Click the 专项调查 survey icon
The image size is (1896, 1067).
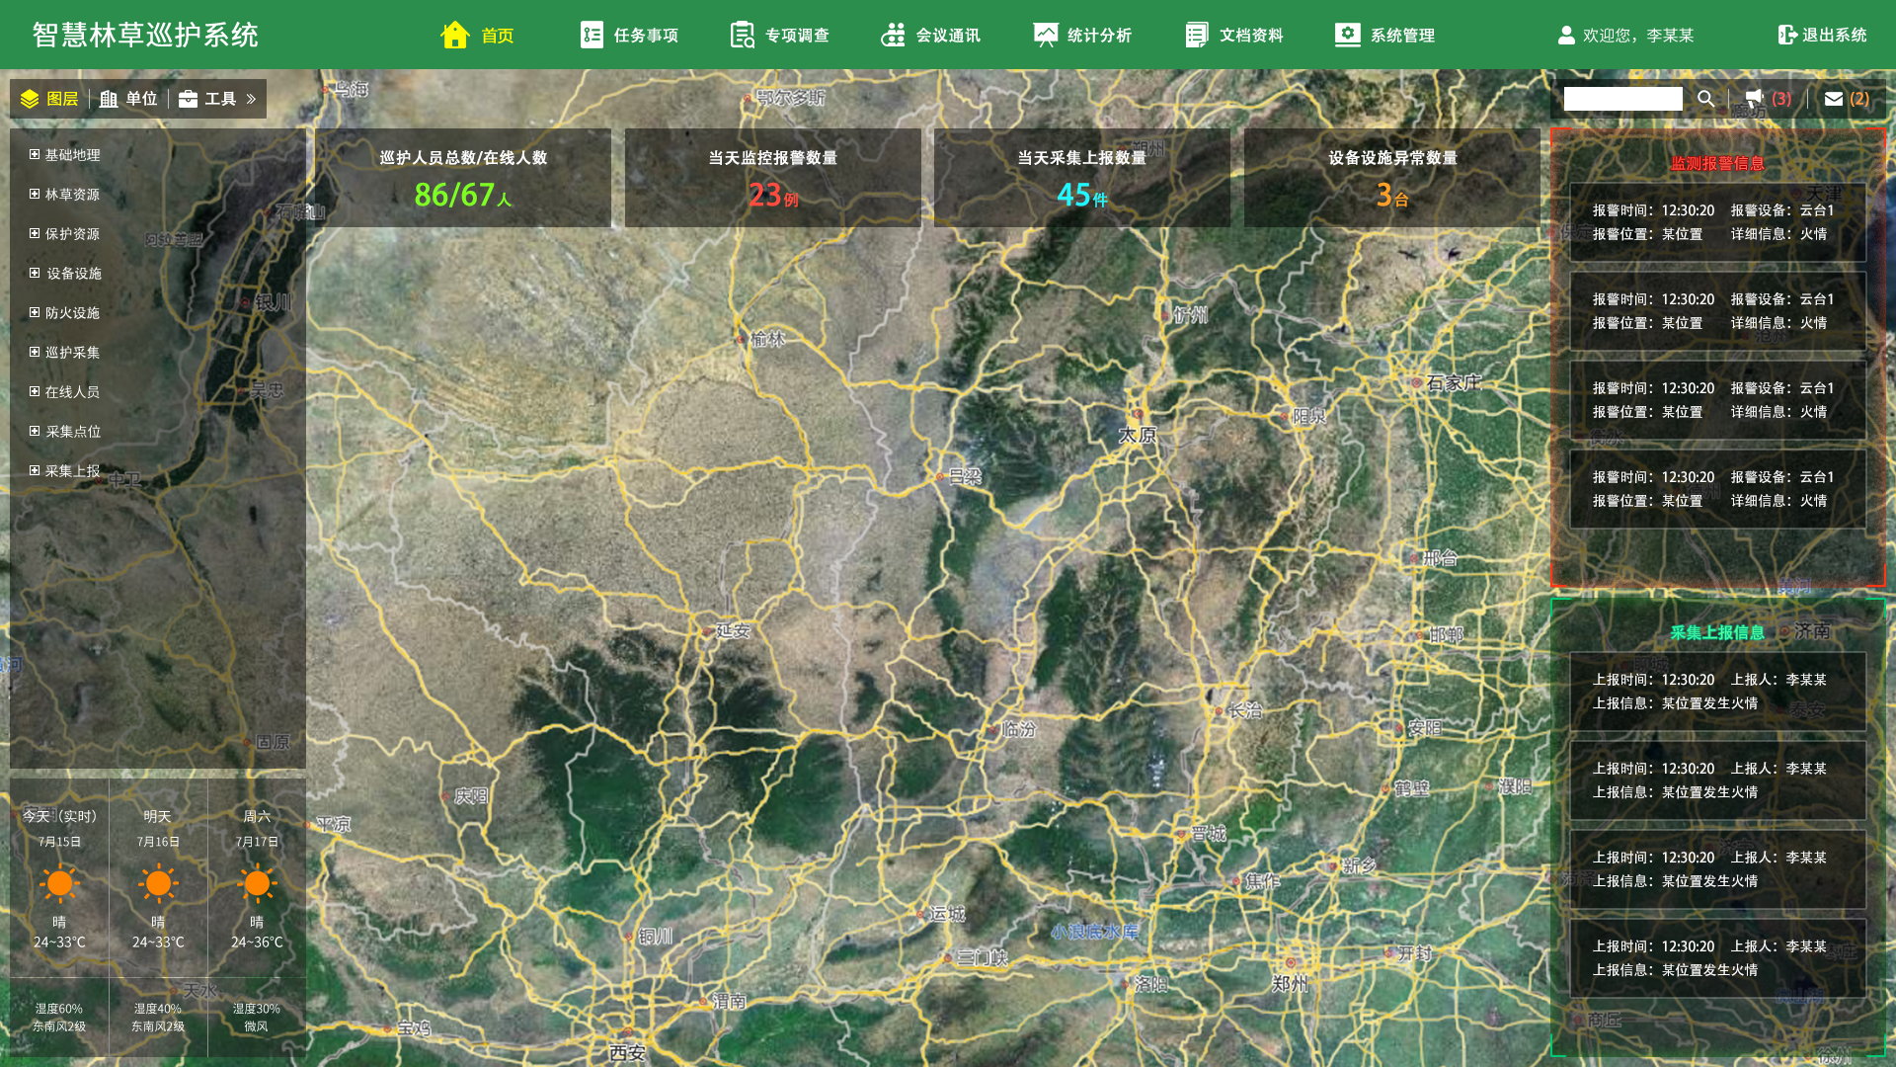(x=742, y=36)
